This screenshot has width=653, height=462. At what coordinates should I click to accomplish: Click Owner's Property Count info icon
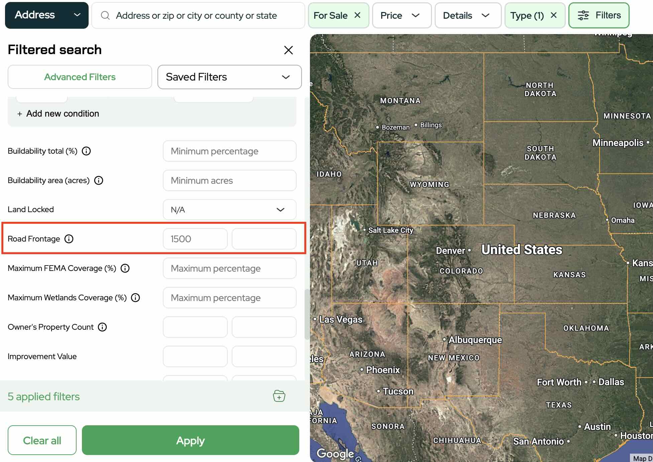102,327
